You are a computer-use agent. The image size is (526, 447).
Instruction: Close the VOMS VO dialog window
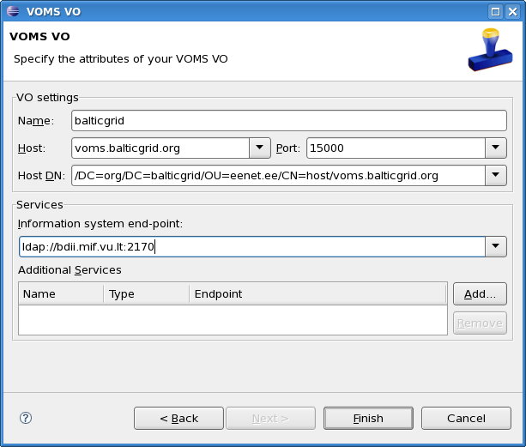[513, 12]
